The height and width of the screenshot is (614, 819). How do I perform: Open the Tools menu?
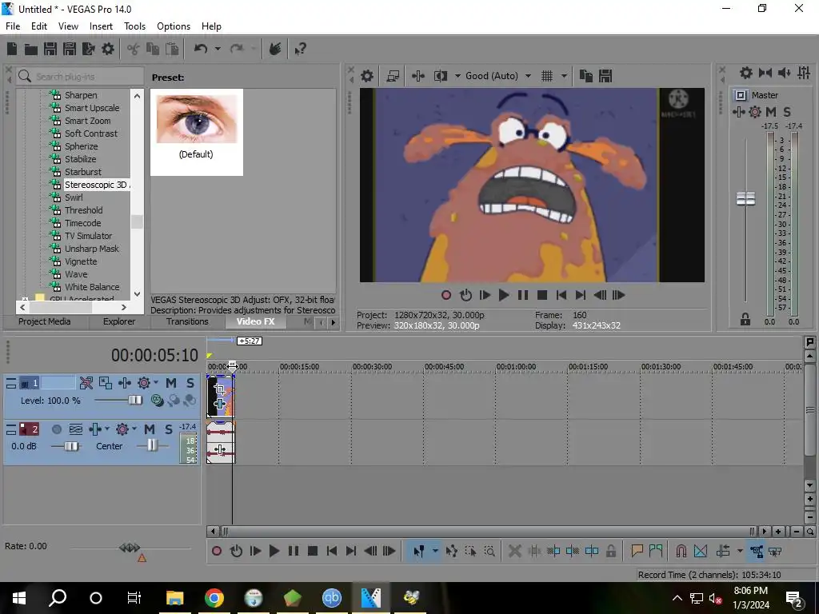click(x=134, y=26)
